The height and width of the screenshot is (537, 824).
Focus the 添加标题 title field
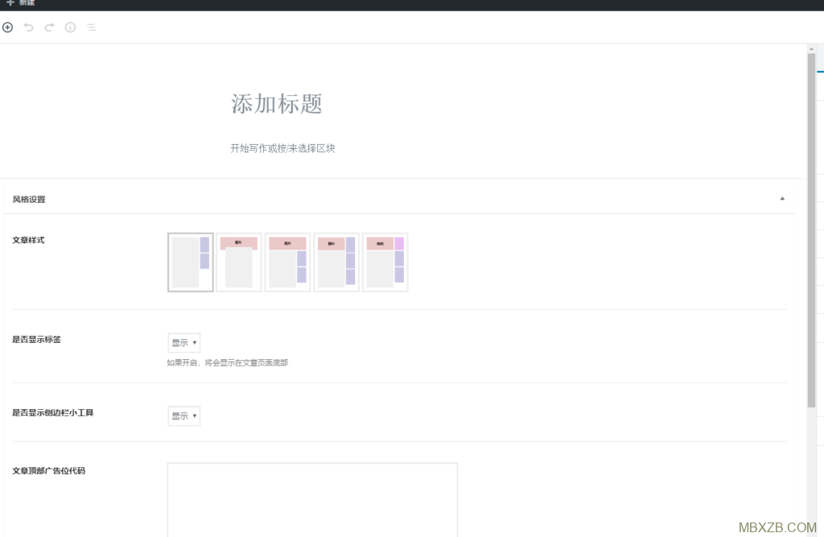[277, 104]
